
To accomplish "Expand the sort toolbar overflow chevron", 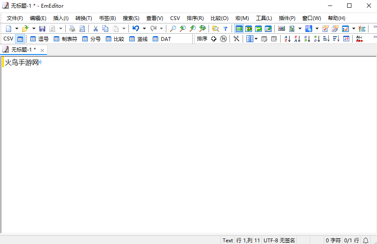I will tap(374, 37).
